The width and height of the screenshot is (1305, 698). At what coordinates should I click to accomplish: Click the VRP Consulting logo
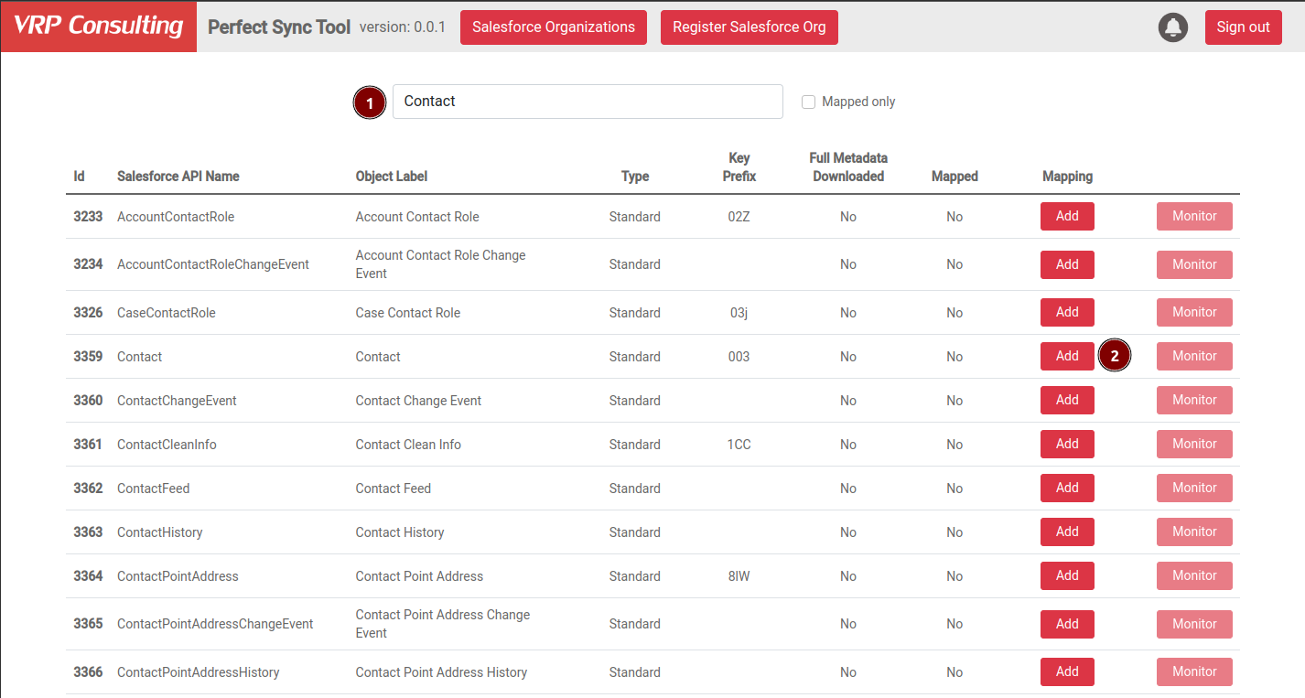click(98, 26)
